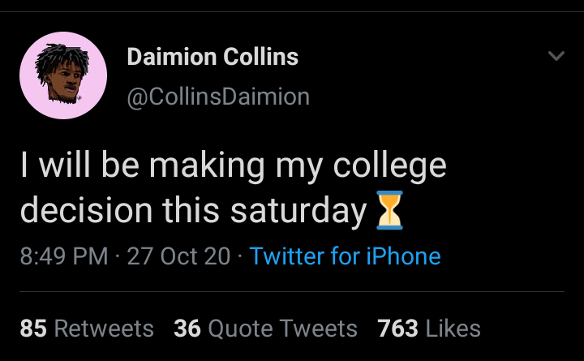Open the Quote Tweets label list
The width and height of the screenshot is (584, 361).
click(283, 329)
